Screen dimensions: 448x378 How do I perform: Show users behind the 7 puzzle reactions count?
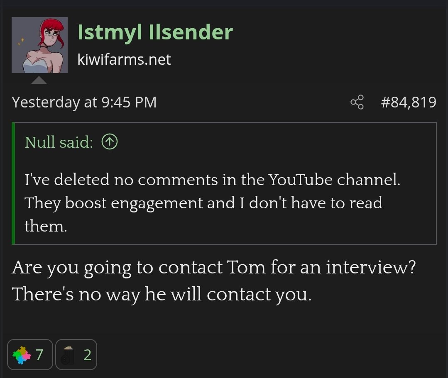point(39,355)
